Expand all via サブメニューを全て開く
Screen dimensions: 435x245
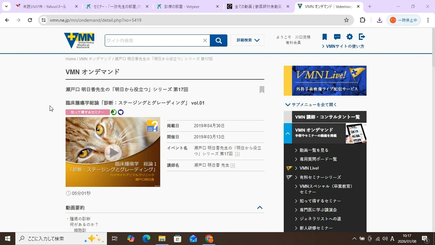coord(311,104)
